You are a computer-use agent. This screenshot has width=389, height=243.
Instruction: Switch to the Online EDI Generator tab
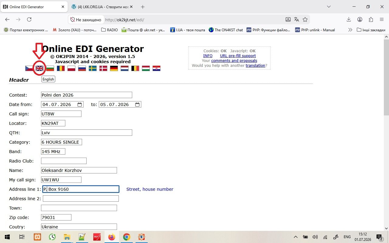pyautogui.click(x=33, y=7)
